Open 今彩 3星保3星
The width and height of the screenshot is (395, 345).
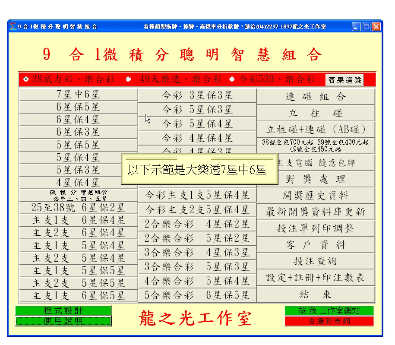tap(197, 95)
